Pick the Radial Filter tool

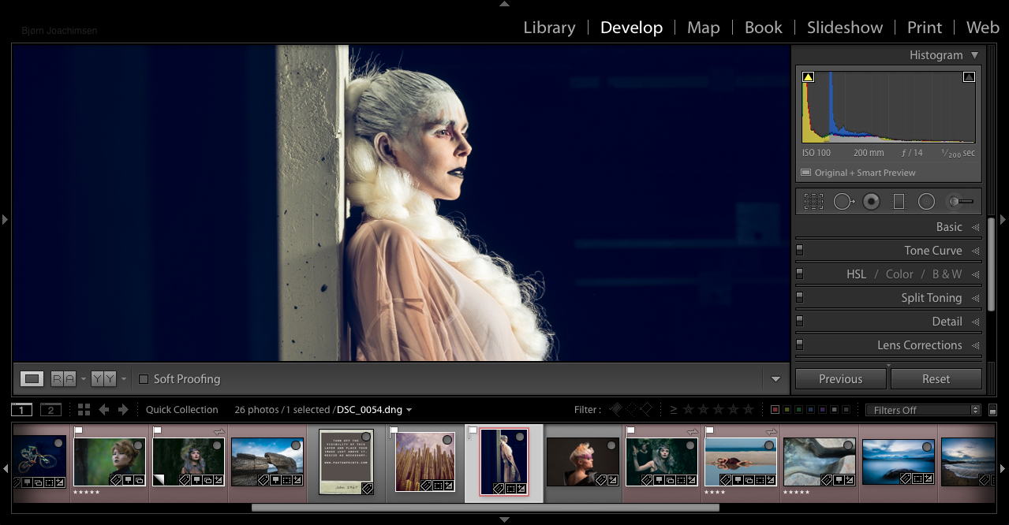pos(926,202)
